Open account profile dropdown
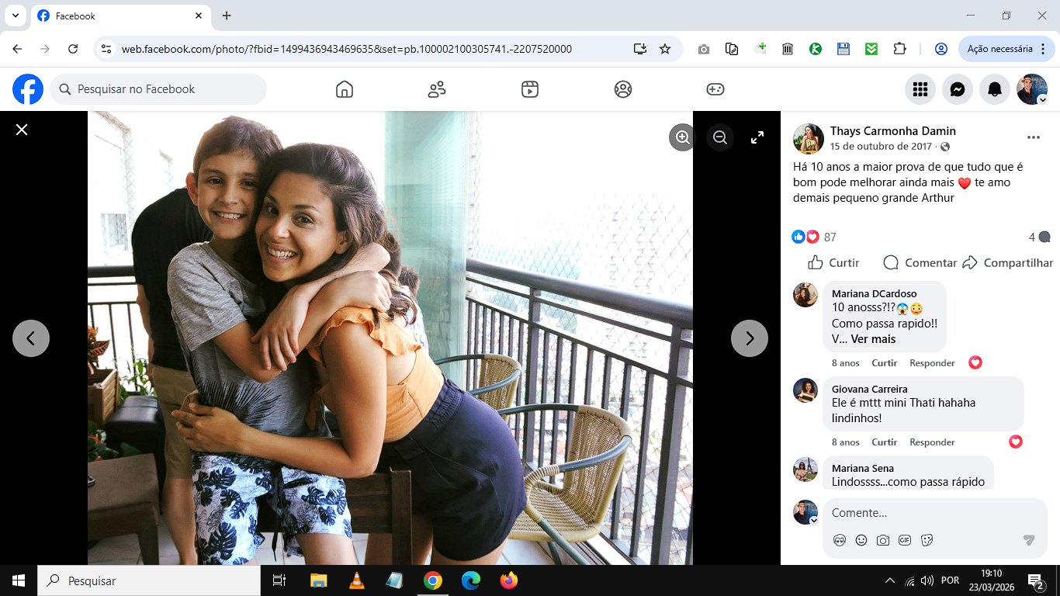This screenshot has width=1060, height=596. 1032,89
